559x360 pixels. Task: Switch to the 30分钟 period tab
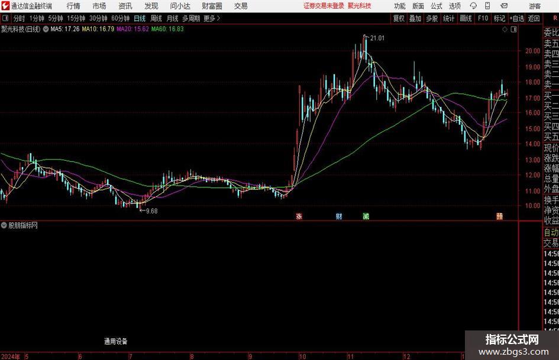click(98, 18)
